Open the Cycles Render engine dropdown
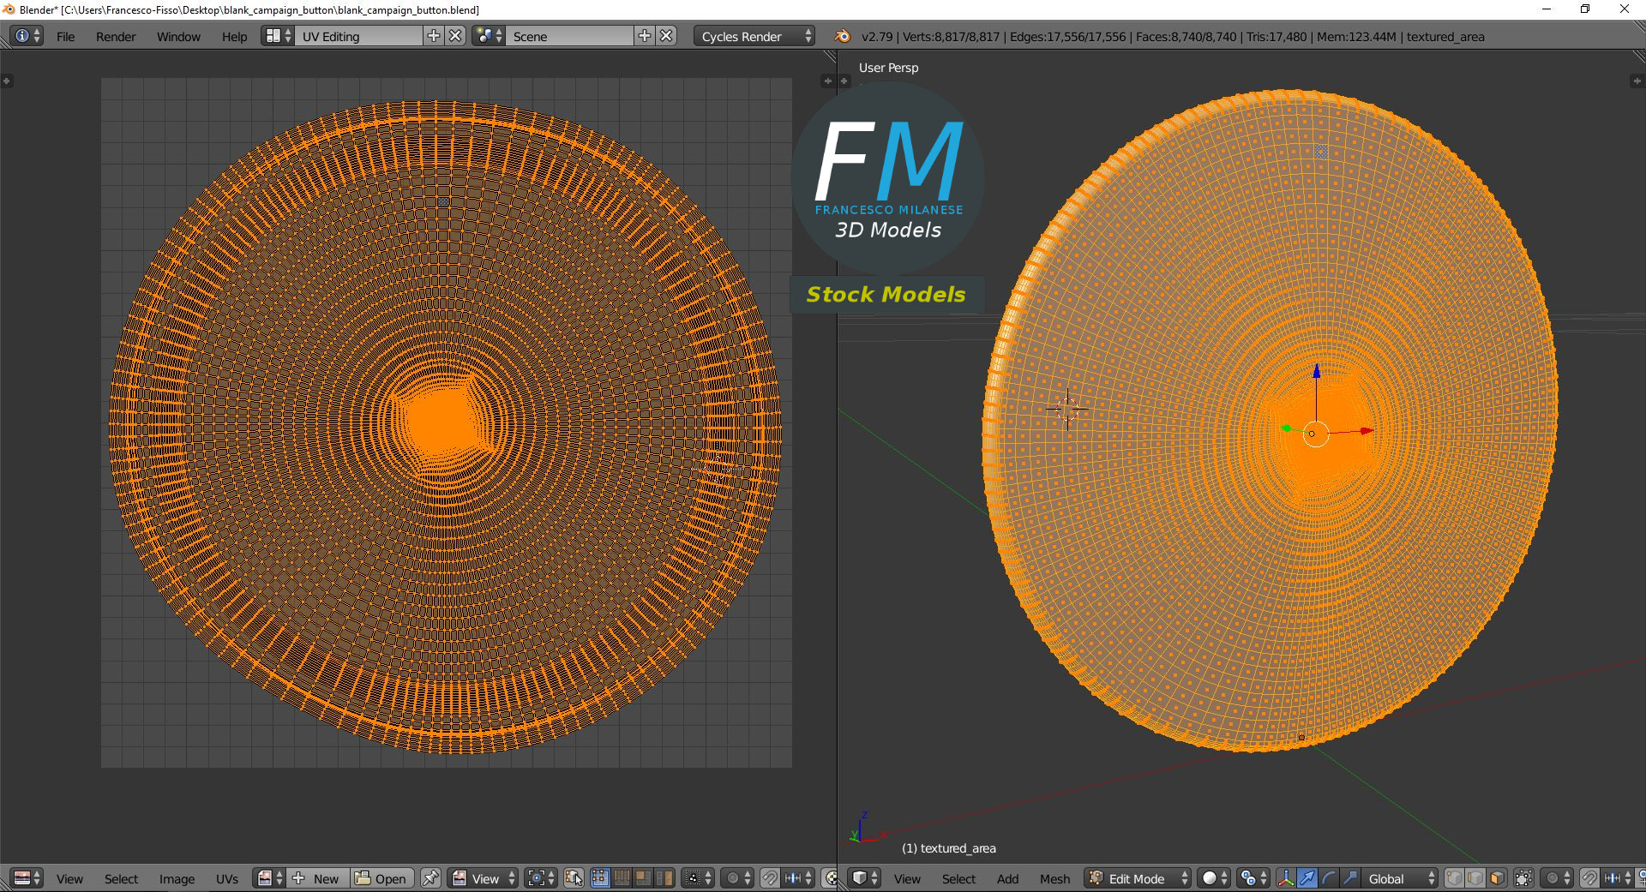Viewport: 1646px width, 892px height. click(x=754, y=36)
